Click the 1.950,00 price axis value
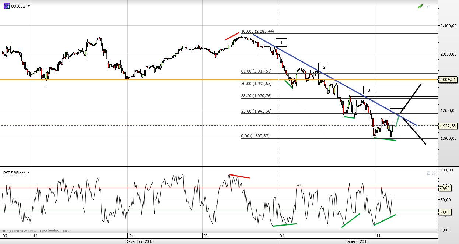This screenshot has height=244, width=459. coord(449,110)
